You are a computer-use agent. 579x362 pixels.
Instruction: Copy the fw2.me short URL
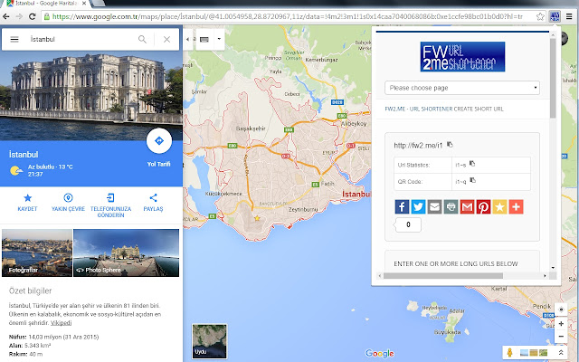coord(450,145)
